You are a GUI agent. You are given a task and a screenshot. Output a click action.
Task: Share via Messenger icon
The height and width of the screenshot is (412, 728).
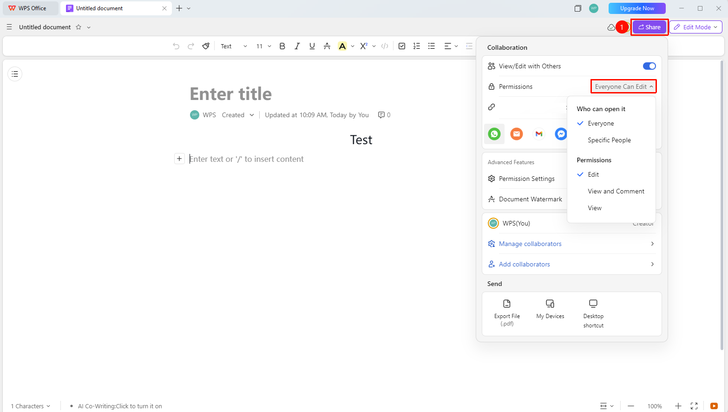[x=561, y=134]
